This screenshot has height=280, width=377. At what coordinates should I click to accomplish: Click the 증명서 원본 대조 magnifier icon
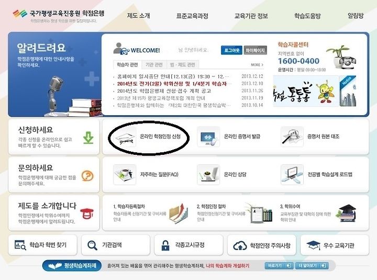pyautogui.click(x=292, y=137)
